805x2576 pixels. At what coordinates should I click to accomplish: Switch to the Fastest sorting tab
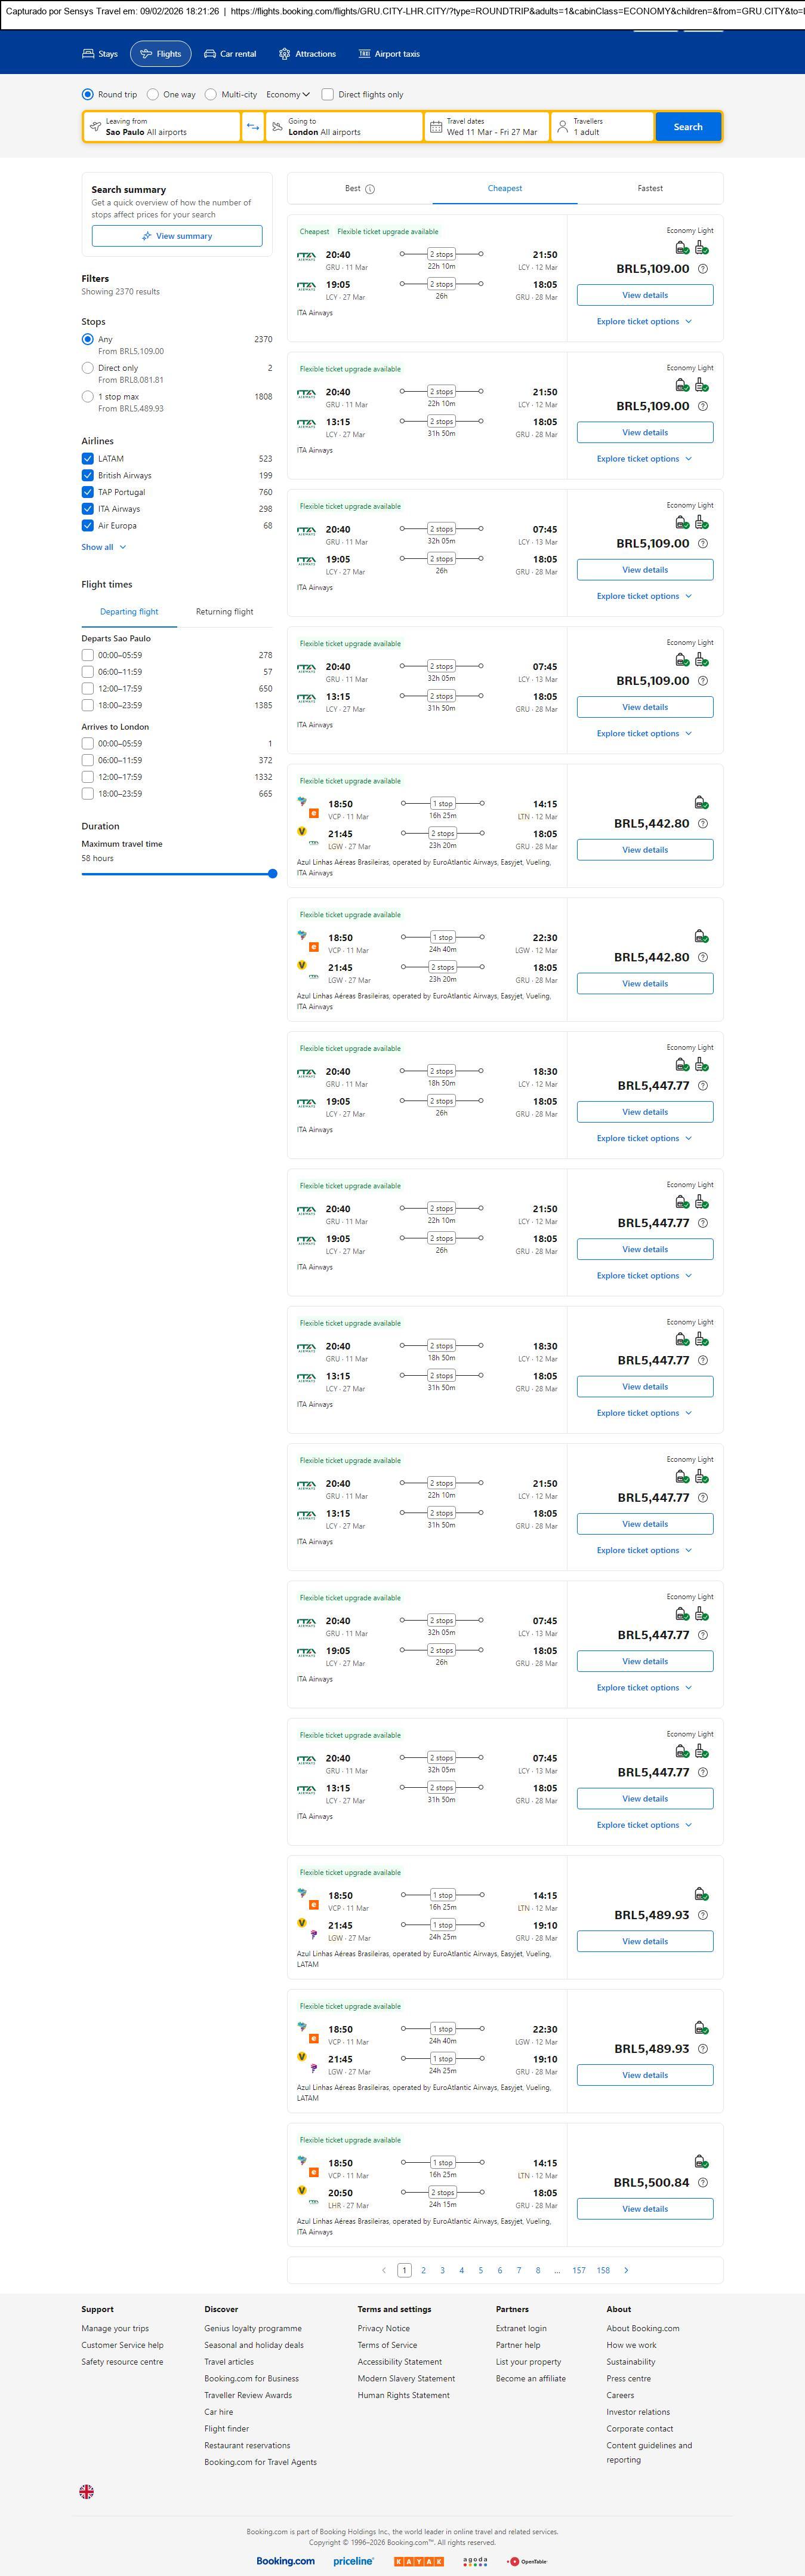pos(650,188)
